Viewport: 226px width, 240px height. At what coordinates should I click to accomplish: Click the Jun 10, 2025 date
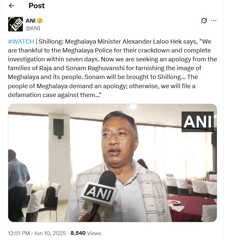coord(50,233)
